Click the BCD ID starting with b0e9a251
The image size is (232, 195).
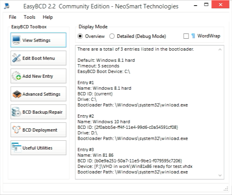pyautogui.click(x=130, y=161)
